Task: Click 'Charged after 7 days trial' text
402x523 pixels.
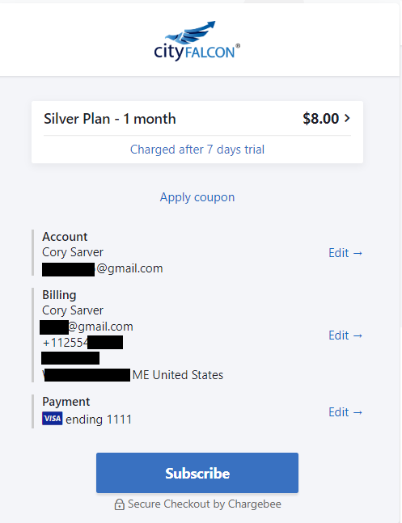Action: click(x=197, y=150)
